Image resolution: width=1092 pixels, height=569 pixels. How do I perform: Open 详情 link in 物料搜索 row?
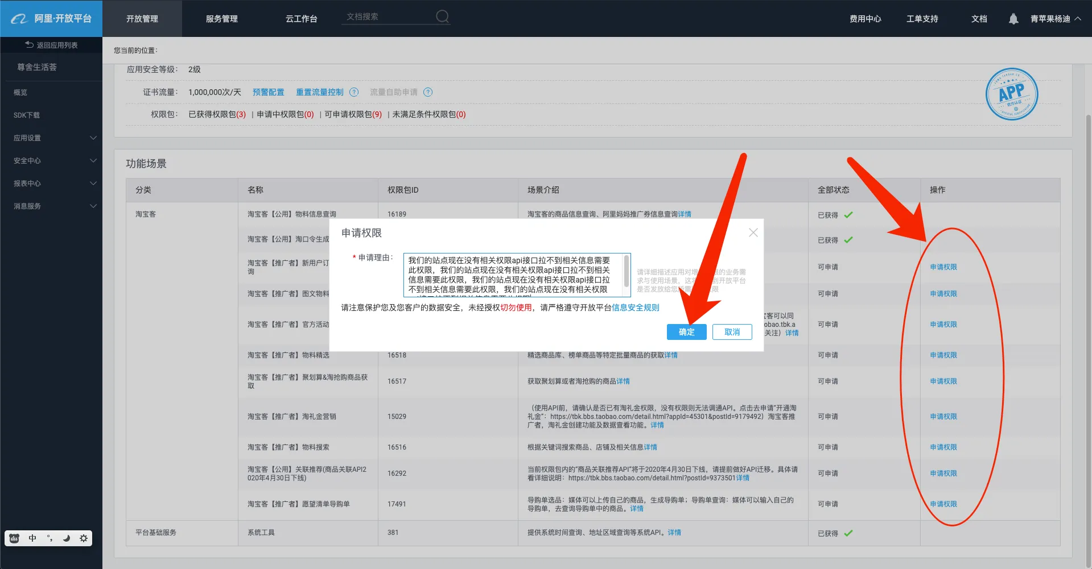tap(650, 447)
